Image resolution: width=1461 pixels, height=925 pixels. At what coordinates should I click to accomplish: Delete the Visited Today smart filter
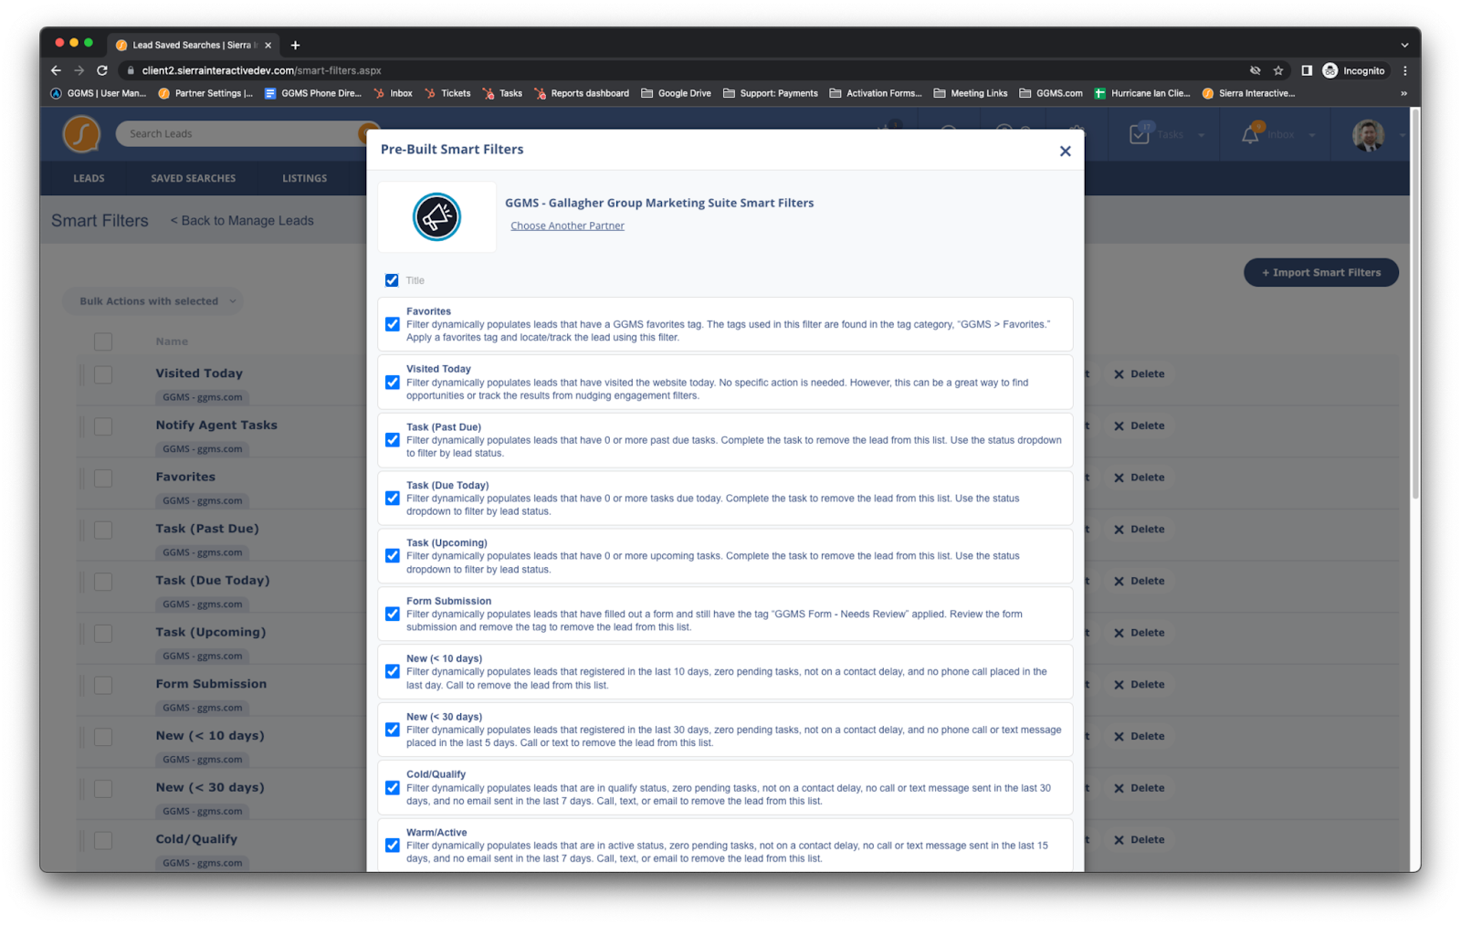tap(1139, 374)
